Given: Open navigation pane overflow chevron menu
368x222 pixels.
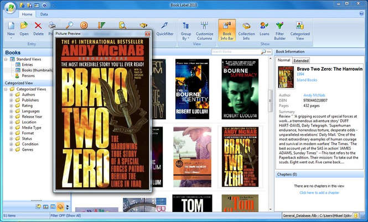Looking at the screenshot, I should (x=68, y=207).
